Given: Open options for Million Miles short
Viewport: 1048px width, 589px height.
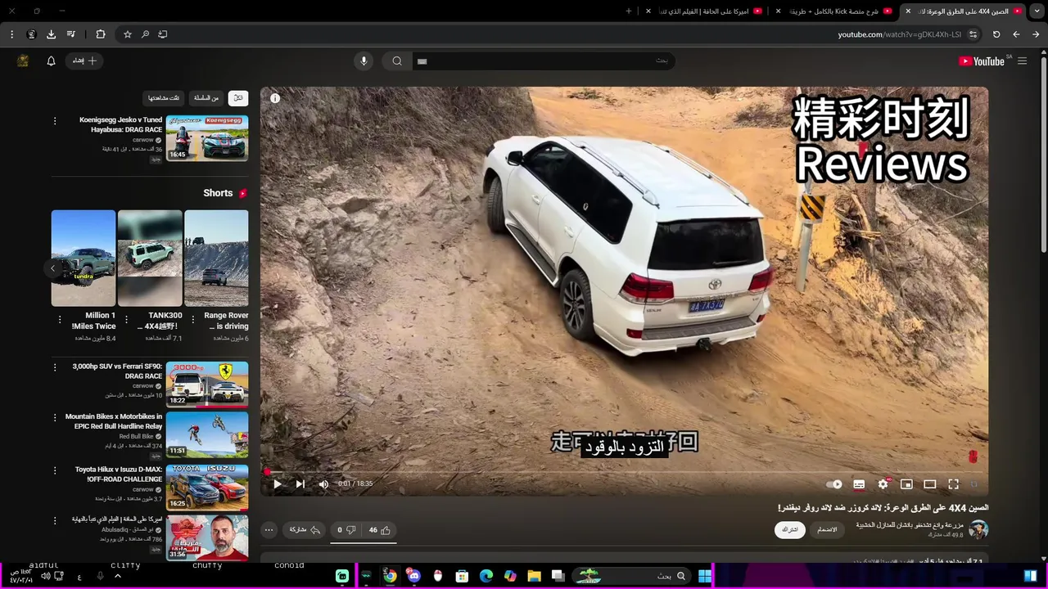Looking at the screenshot, I should click(x=60, y=320).
